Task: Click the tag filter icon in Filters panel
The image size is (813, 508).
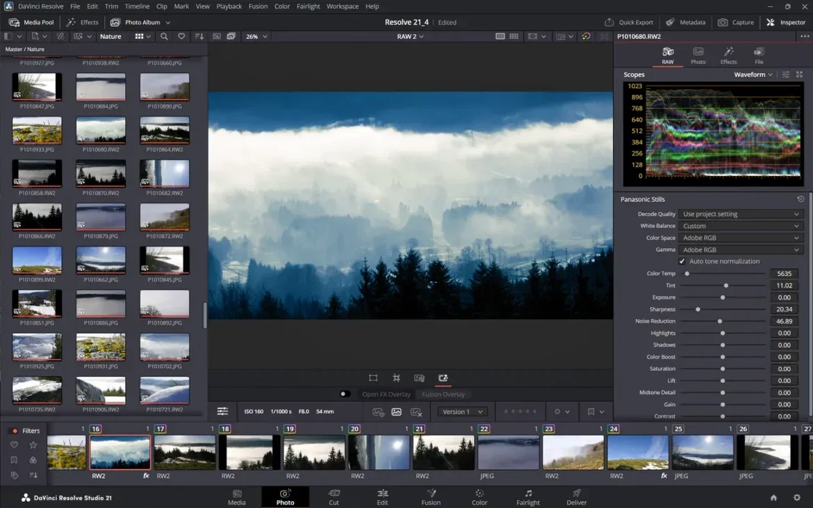Action: click(x=14, y=475)
